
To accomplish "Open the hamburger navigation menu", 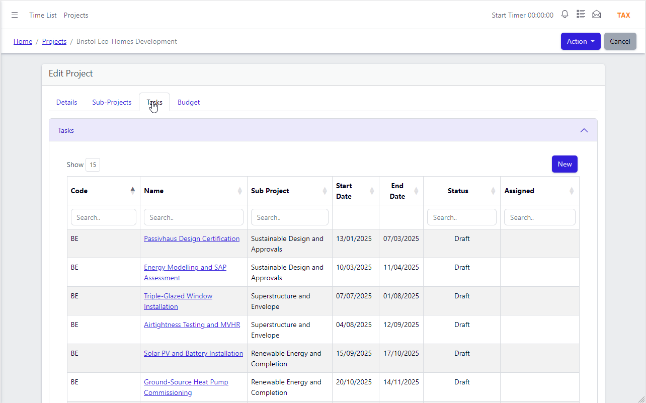I will (15, 15).
